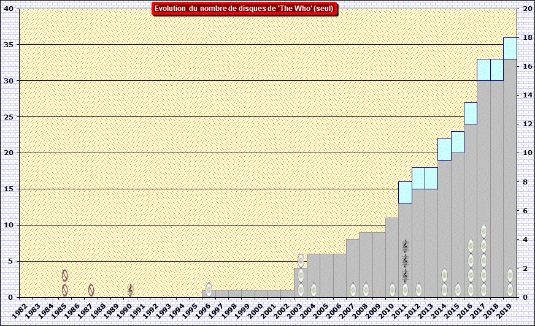Viewport: 535px width, 326px height.
Task: Click the disc icon in the 2015 bar
Action: click(458, 289)
